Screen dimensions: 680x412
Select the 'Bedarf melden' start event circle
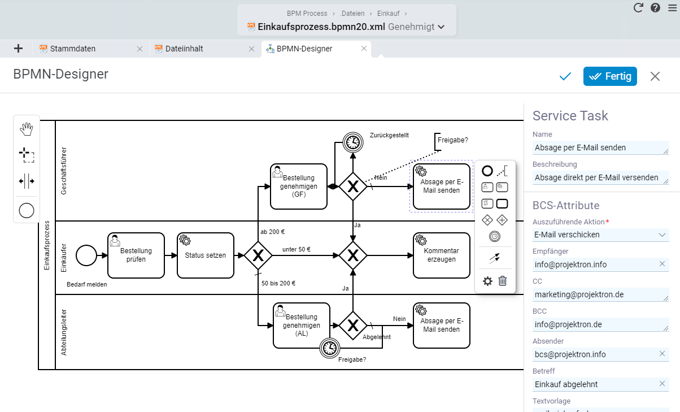tap(86, 255)
